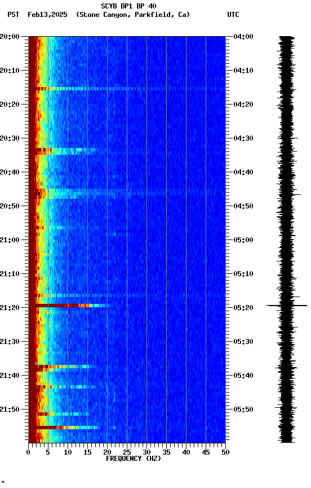Click the UTC time label 04:00
The height and width of the screenshot is (488, 311).
click(243, 37)
